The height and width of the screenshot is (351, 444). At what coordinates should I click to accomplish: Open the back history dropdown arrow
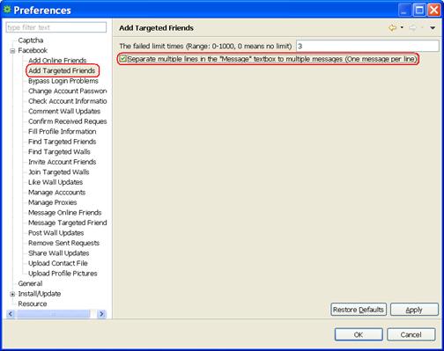402,27
